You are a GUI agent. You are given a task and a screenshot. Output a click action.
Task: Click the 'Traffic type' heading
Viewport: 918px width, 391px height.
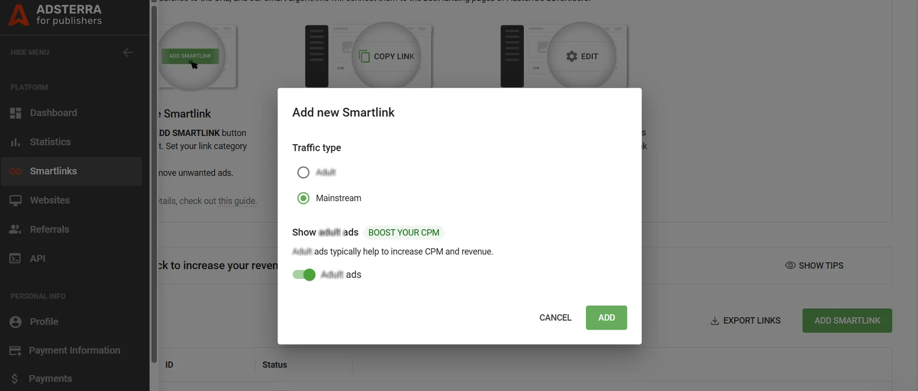point(316,148)
